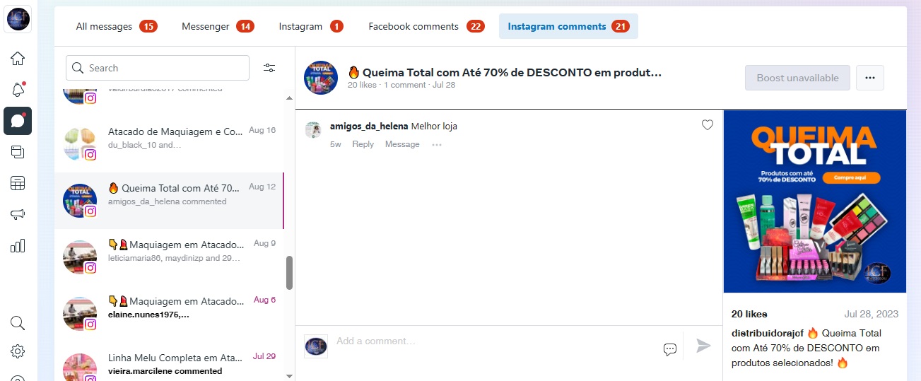Open the Planner calendar grid icon
This screenshot has height=381, width=921.
coord(18,184)
